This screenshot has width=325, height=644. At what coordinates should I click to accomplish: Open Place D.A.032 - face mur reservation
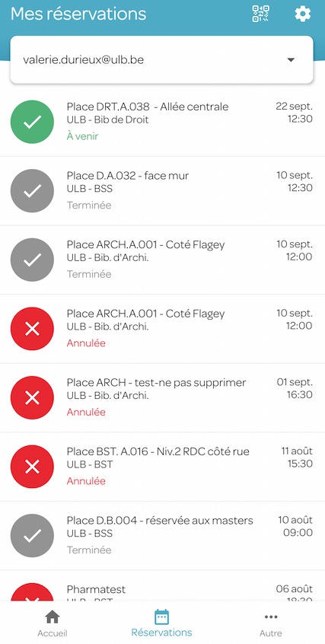(x=162, y=191)
